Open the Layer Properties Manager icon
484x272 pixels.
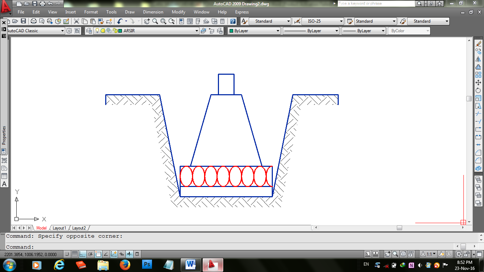[x=89, y=30]
